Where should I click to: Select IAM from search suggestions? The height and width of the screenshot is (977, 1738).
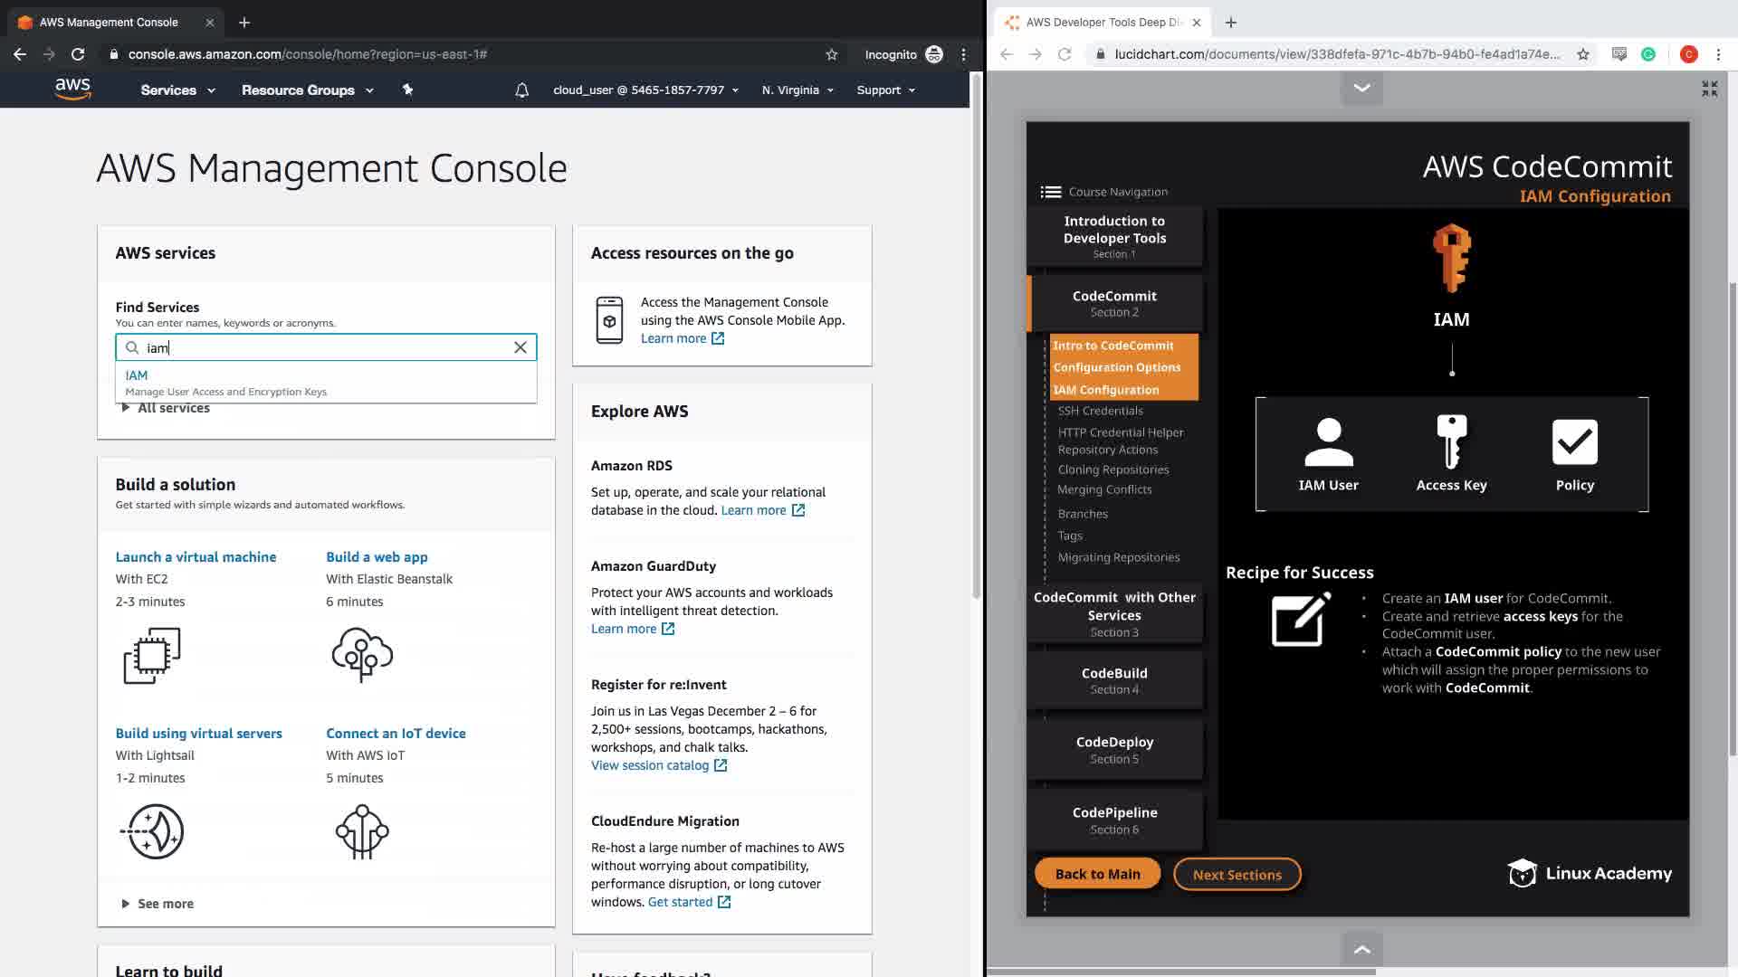pyautogui.click(x=138, y=375)
